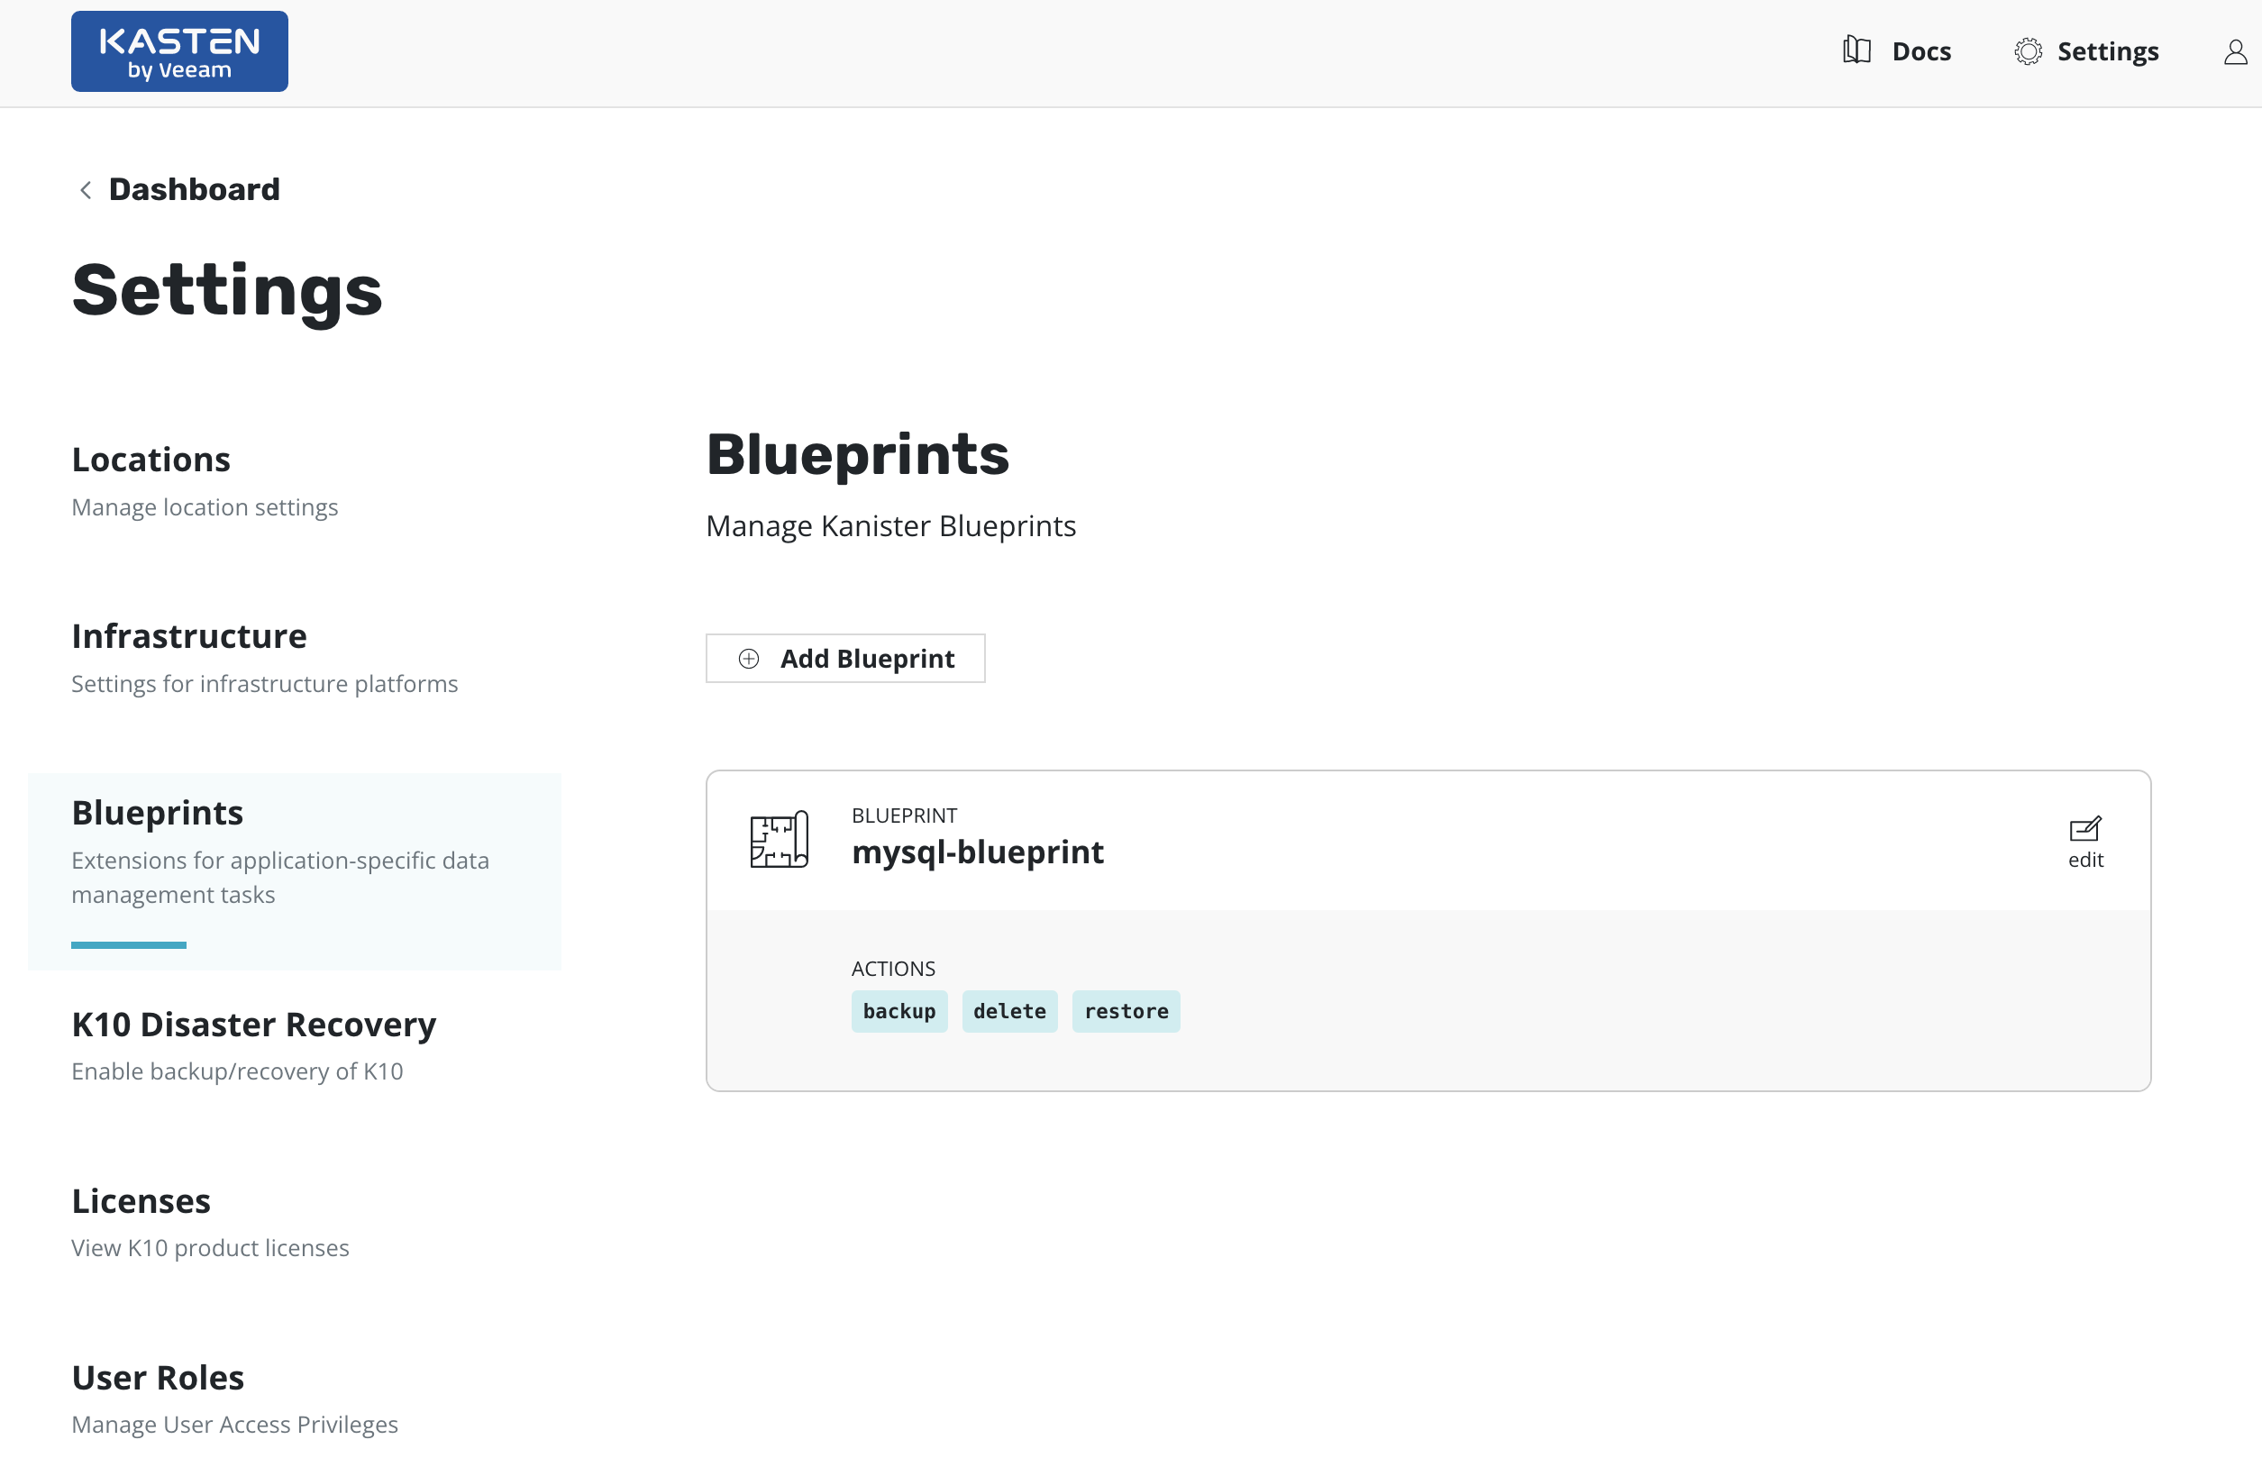Open K10 Disaster Recovery settings
Image resolution: width=2262 pixels, height=1458 pixels.
[254, 1025]
